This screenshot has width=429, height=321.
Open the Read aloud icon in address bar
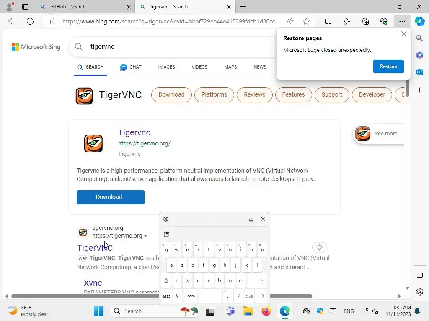[x=289, y=21]
